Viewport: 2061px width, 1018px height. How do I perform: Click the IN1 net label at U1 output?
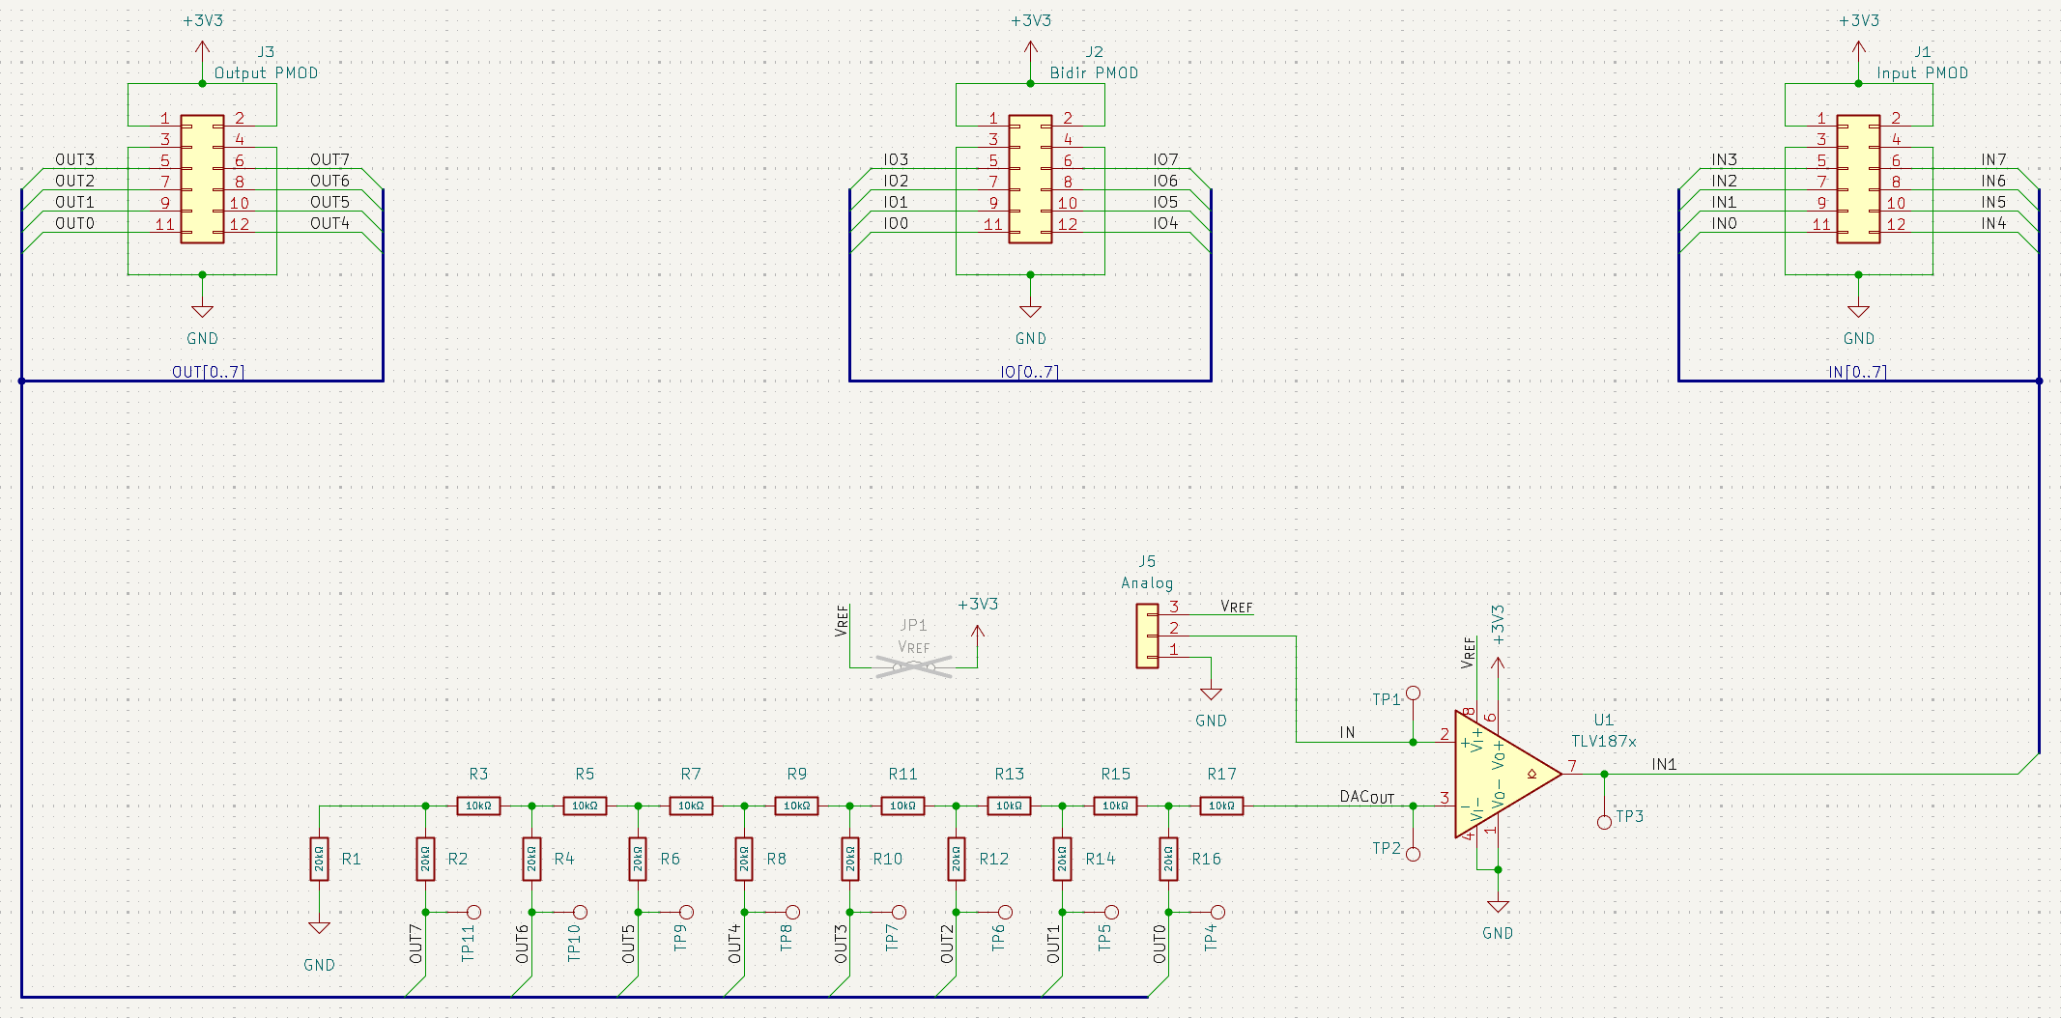coord(1664,764)
